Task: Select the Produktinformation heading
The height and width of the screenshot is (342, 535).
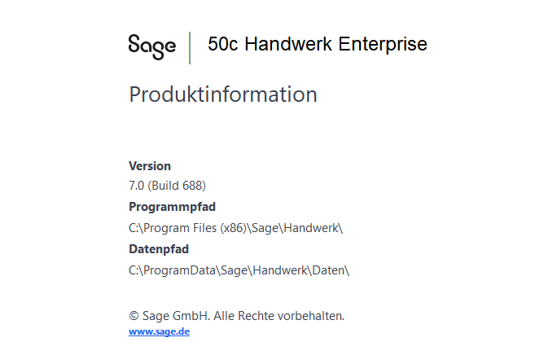Action: click(223, 94)
